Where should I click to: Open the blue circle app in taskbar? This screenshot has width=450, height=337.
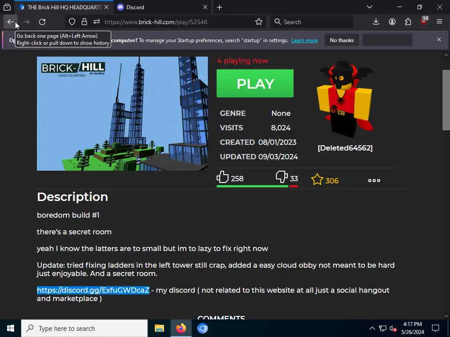click(x=202, y=328)
